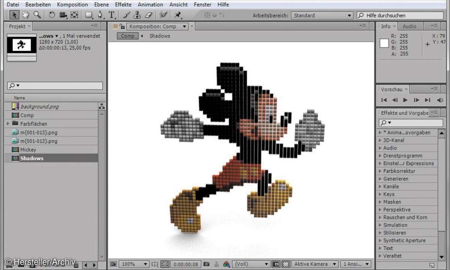Click the Hilfe durchsuchen search field
The height and width of the screenshot is (270, 450).
(399, 15)
